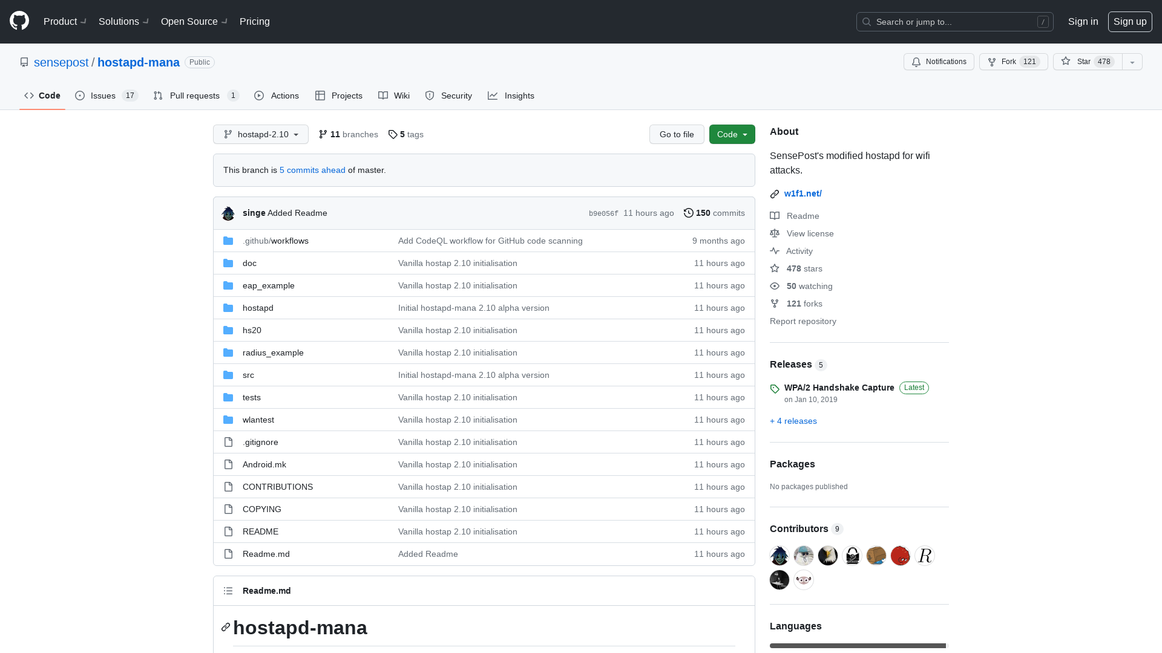Click the Sign in link
The image size is (1162, 653).
tap(1083, 21)
